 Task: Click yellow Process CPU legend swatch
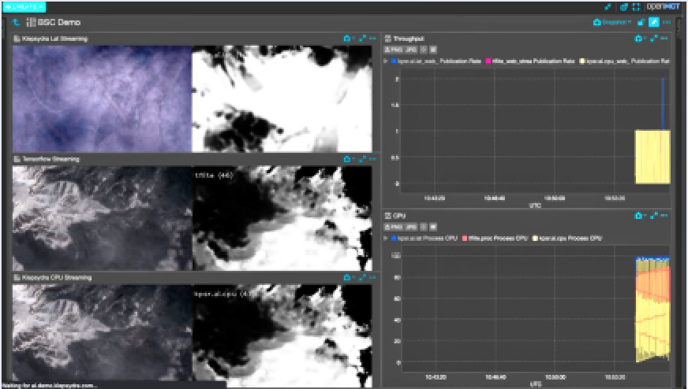coord(535,239)
